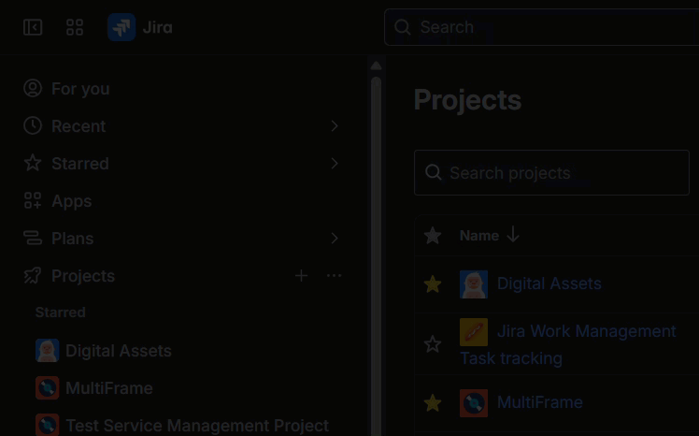Open Projects in sidebar
699x436 pixels.
[83, 276]
